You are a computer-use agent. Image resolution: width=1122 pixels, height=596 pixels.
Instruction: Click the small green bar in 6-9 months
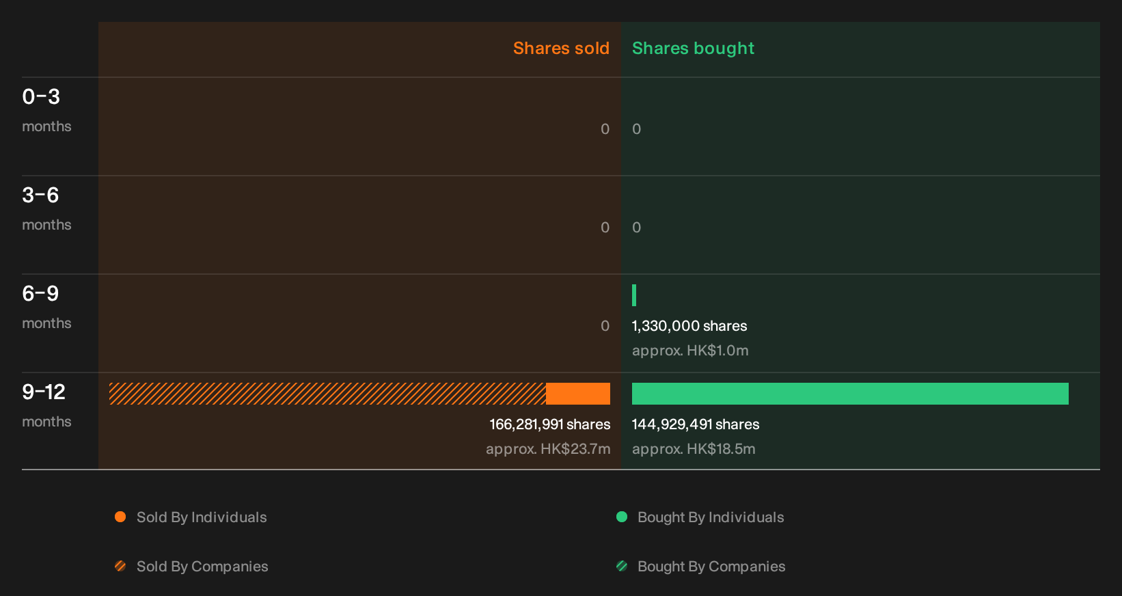[634, 295]
